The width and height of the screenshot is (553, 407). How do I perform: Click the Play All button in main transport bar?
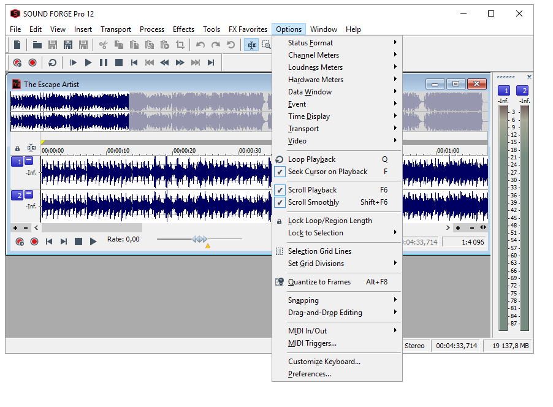pos(73,63)
